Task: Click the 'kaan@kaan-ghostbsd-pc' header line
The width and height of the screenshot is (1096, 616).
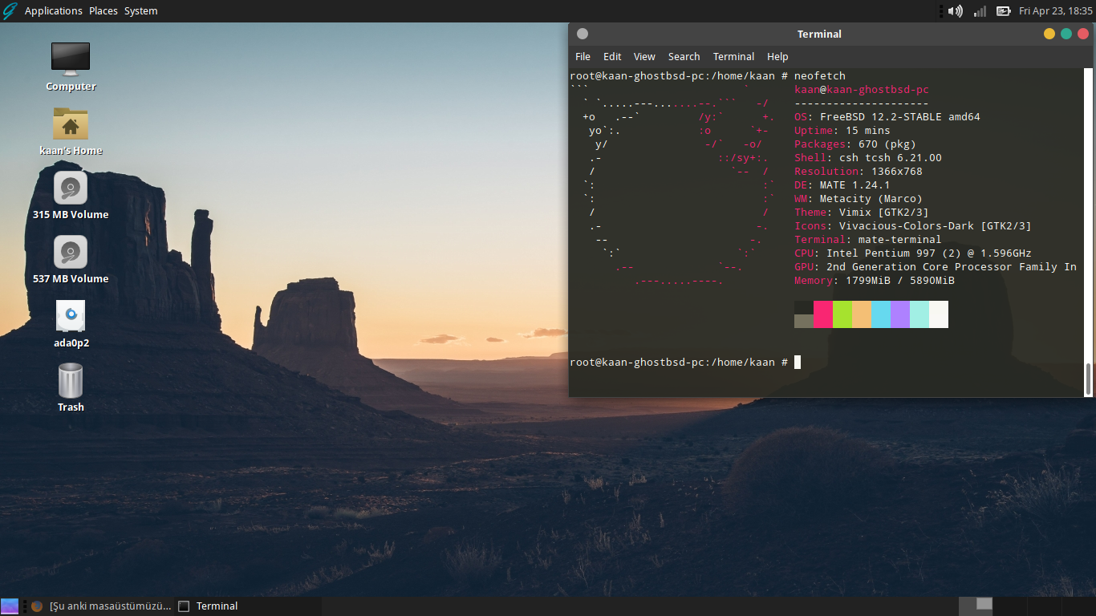Action: pyautogui.click(x=862, y=90)
